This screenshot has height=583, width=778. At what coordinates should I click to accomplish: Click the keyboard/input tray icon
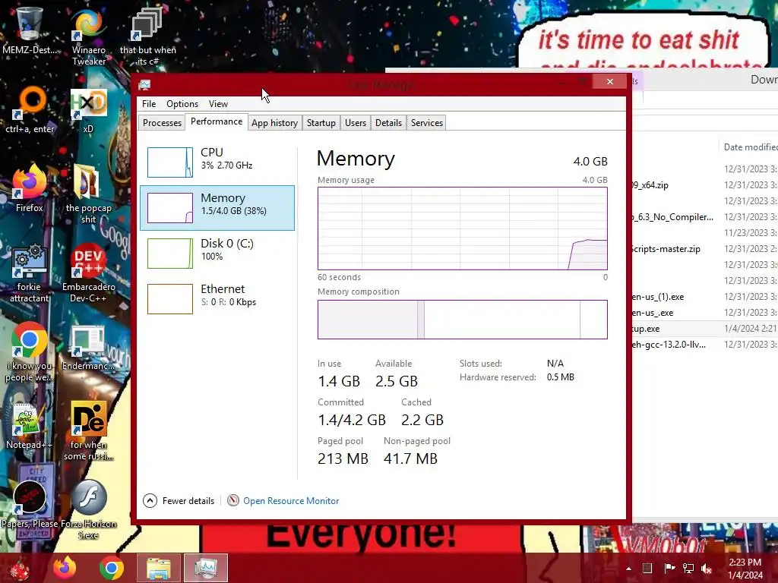[x=647, y=568]
